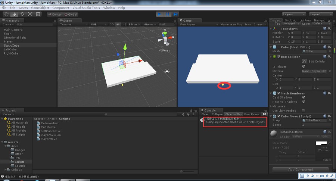
Task: Click the Edit Collider icon button
Action: pos(304,61)
